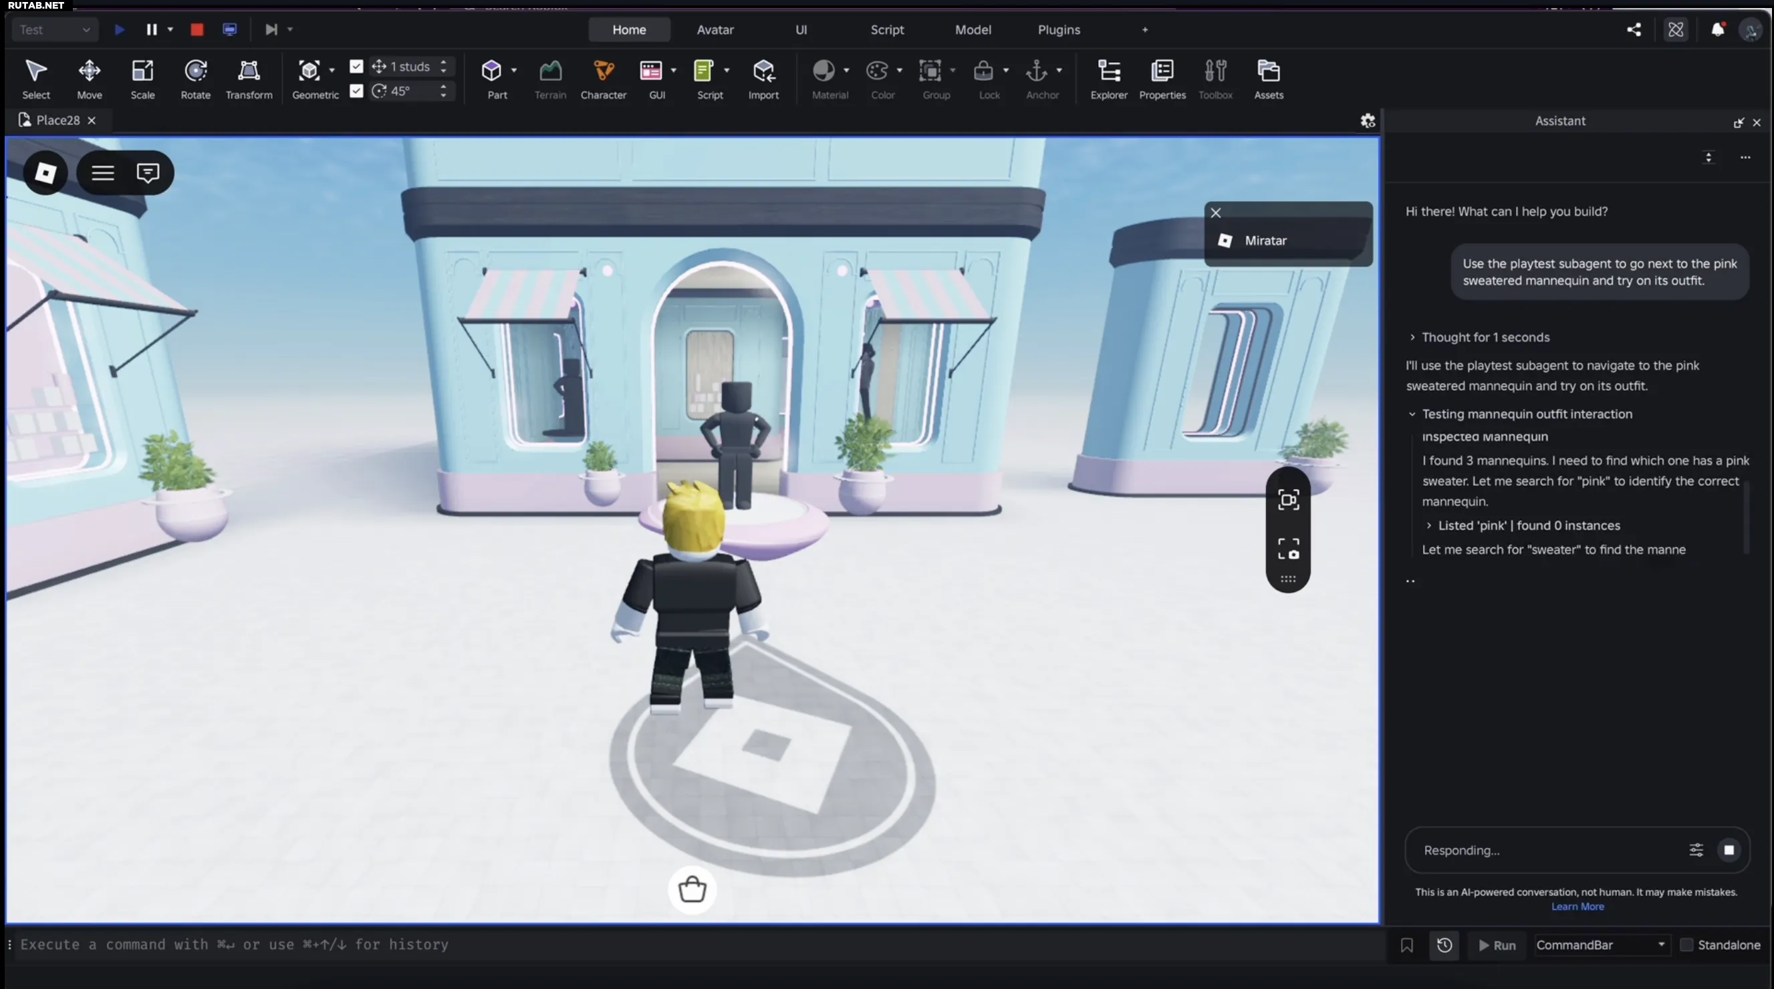This screenshot has height=989, width=1774.
Task: Stop the playtest with red square
Action: click(x=197, y=29)
